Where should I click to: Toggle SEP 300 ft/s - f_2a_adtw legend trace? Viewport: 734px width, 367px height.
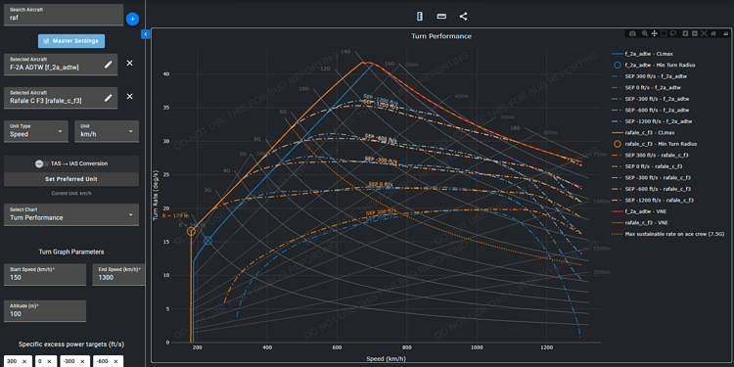(x=650, y=76)
